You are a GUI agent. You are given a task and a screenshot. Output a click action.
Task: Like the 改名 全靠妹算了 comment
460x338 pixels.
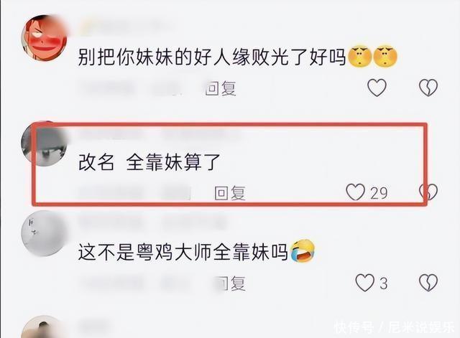pyautogui.click(x=355, y=192)
